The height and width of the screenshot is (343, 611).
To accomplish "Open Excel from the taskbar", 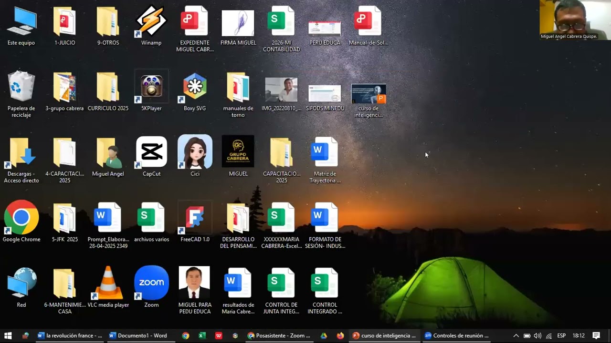I will (x=202, y=335).
